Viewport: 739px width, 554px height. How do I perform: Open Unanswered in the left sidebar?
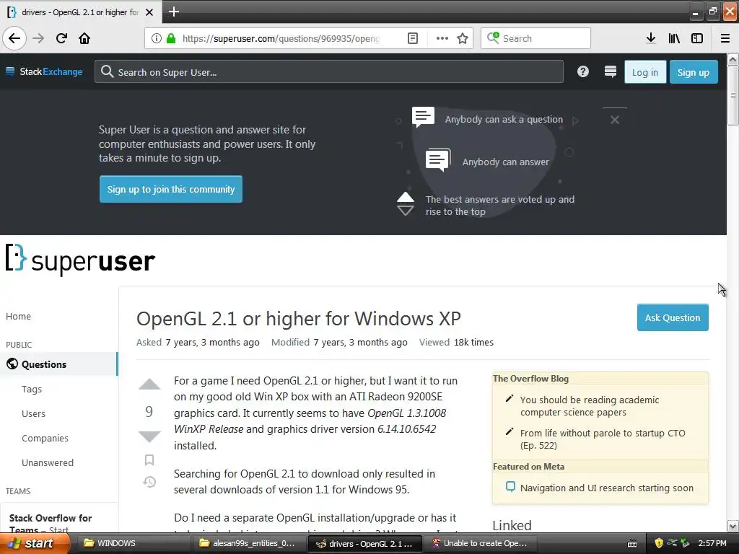coord(48,462)
